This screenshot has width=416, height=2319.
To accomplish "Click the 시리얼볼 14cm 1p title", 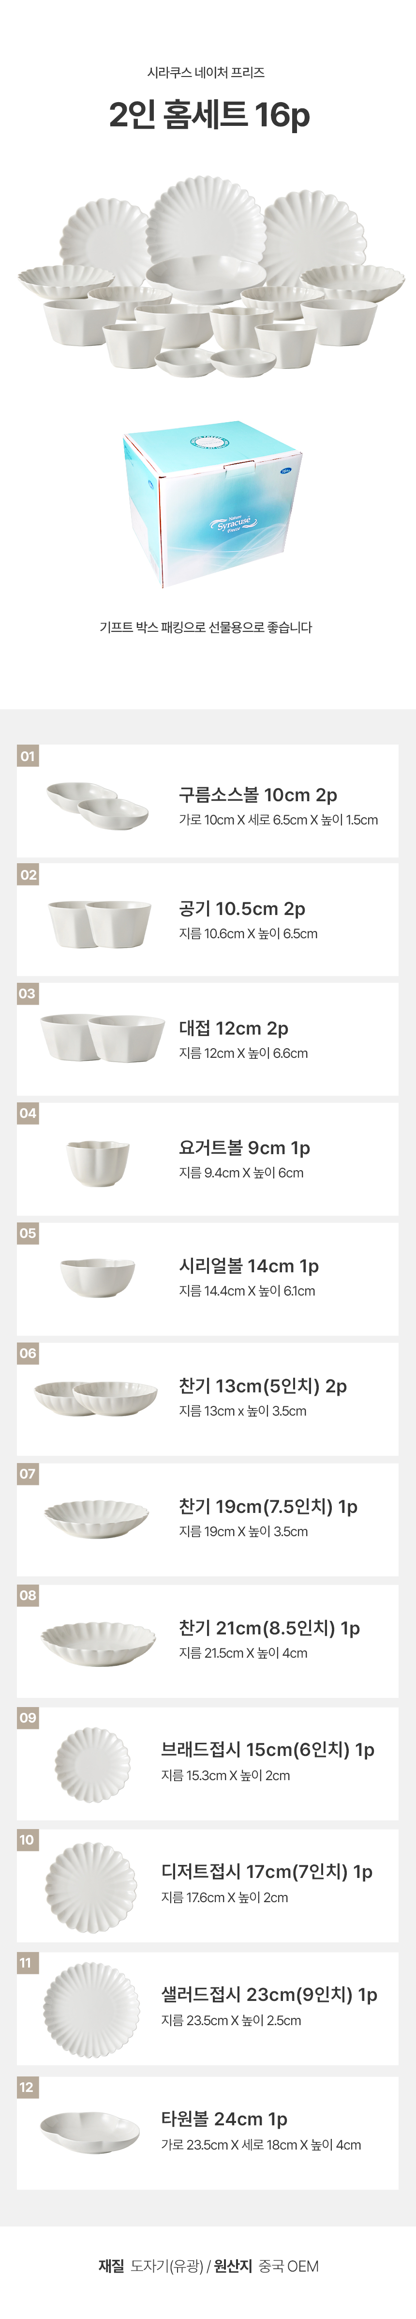I will tap(249, 1266).
